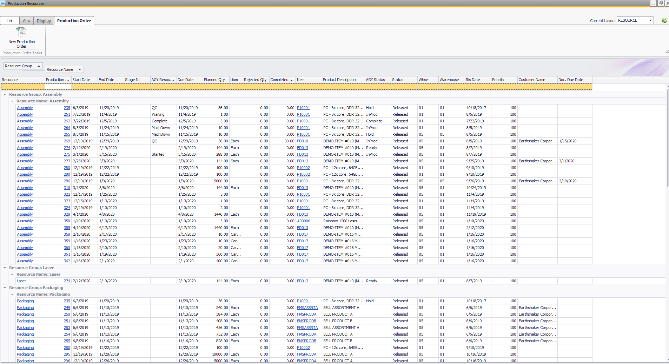The height and width of the screenshot is (364, 669).
Task: Collapse the Resource Name: Packaging section
Action: (x=12, y=294)
